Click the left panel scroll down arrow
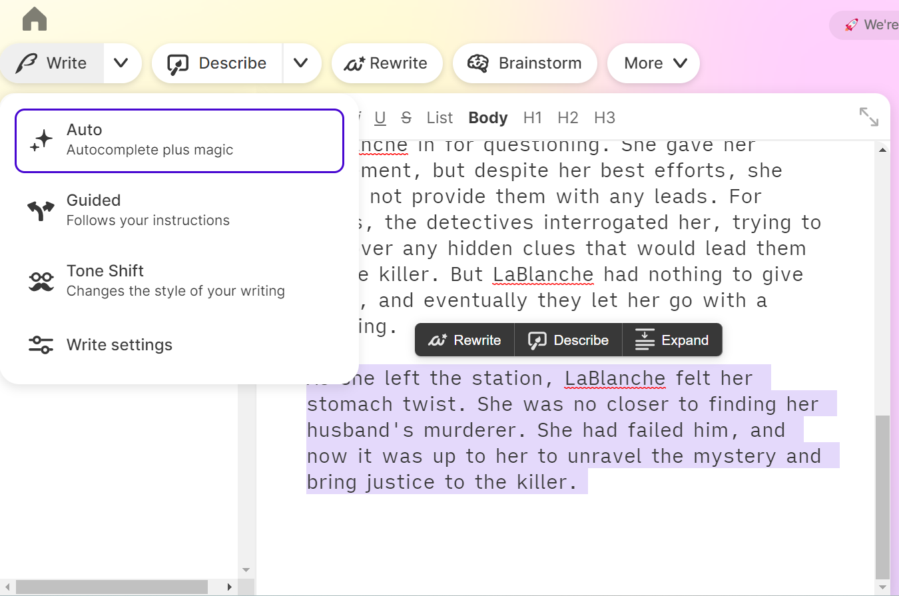899x596 pixels. pyautogui.click(x=246, y=570)
